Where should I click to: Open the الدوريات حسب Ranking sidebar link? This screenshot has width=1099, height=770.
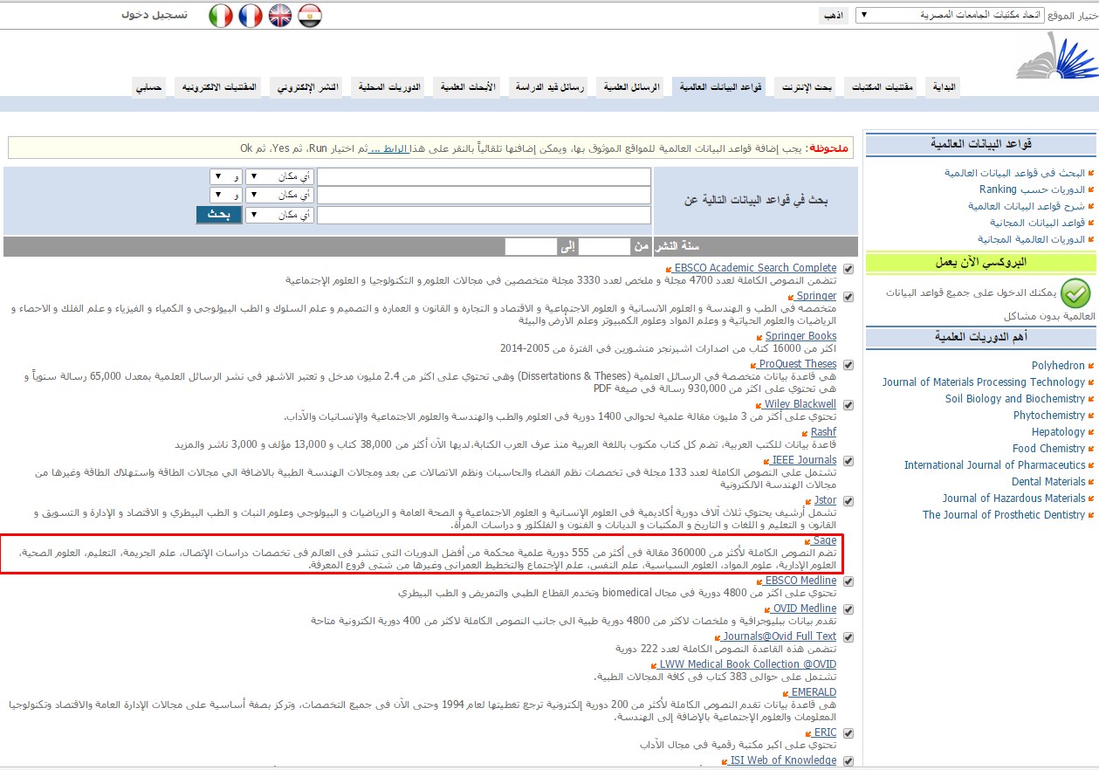tap(1032, 189)
